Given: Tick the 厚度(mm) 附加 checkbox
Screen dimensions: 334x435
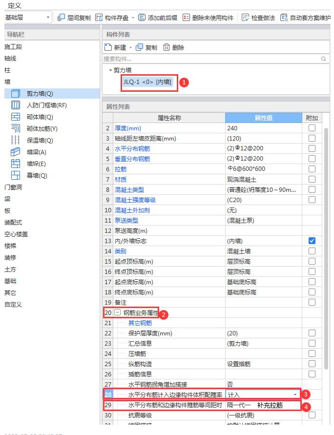Looking at the screenshot, I should click(312, 128).
